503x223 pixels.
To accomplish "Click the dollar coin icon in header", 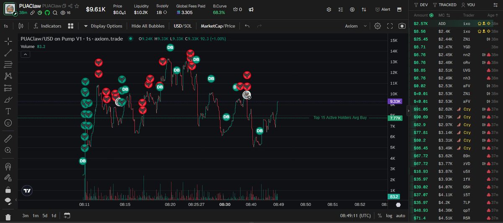I will click(x=352, y=9).
